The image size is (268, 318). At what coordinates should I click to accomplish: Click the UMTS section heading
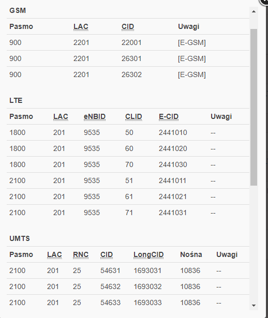coord(20,238)
